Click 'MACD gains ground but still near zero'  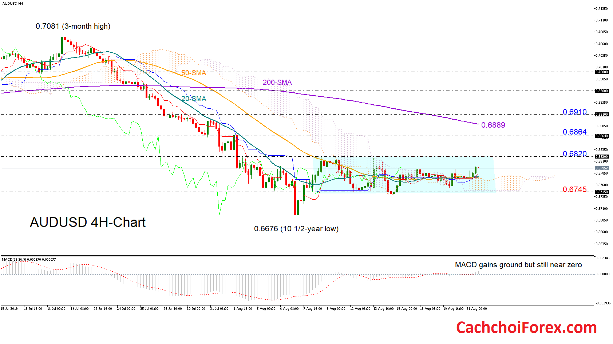tap(518, 265)
